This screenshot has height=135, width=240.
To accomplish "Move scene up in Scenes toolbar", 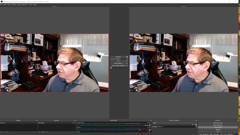I will coord(5,132).
